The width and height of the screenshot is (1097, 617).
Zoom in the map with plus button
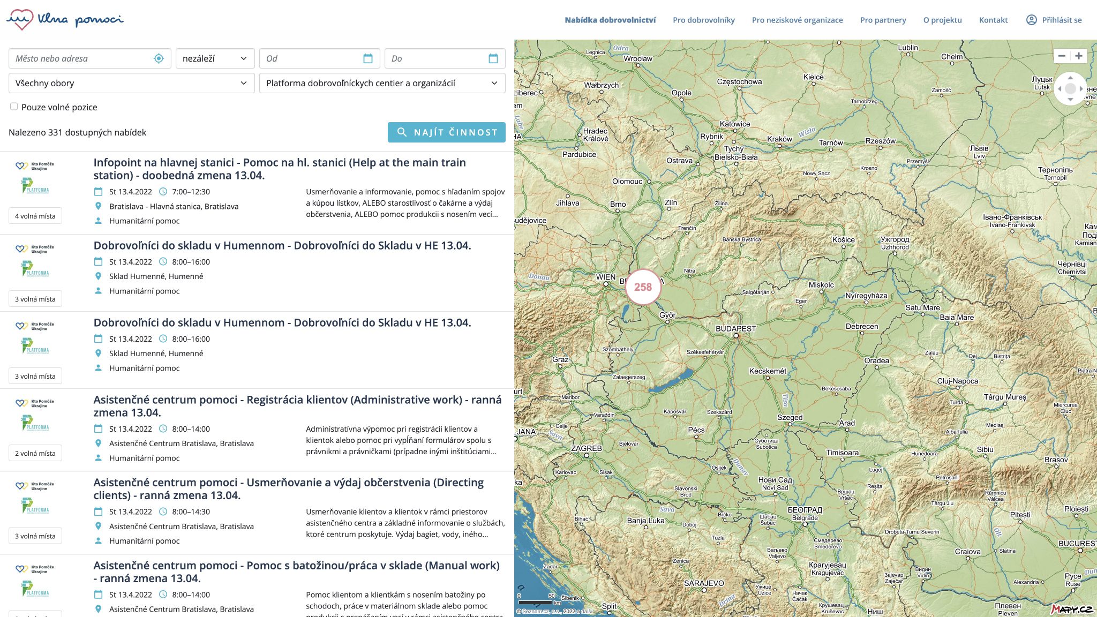1079,56
